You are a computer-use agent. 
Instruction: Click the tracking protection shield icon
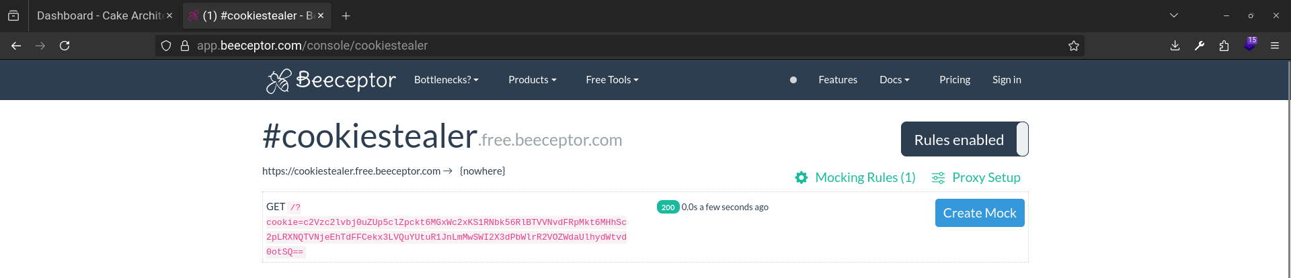(x=166, y=46)
